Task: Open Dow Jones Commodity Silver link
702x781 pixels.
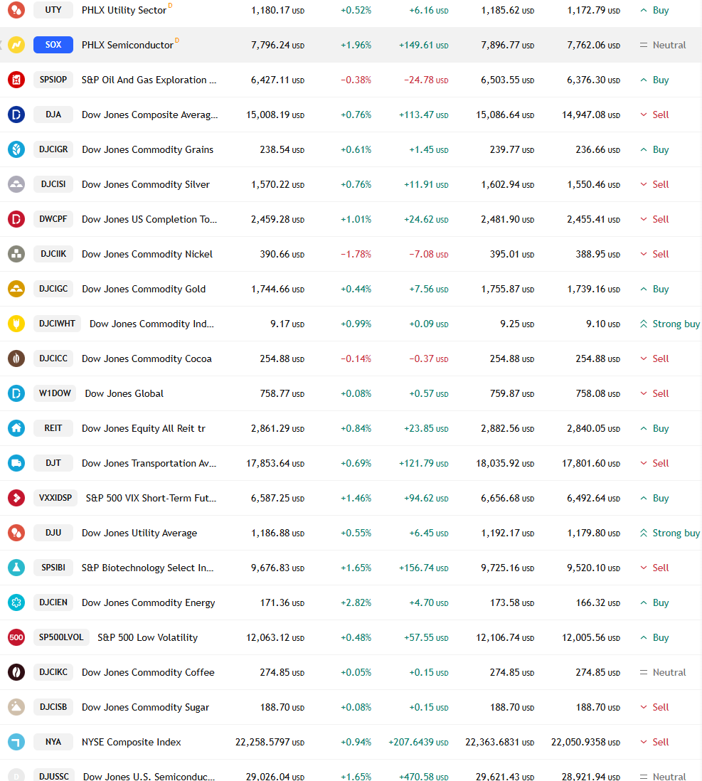Action: pyautogui.click(x=146, y=184)
